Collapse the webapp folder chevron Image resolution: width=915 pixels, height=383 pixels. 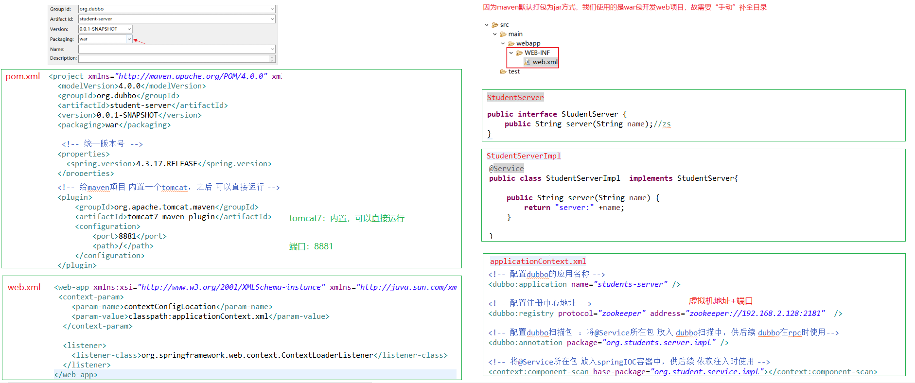[x=503, y=44]
